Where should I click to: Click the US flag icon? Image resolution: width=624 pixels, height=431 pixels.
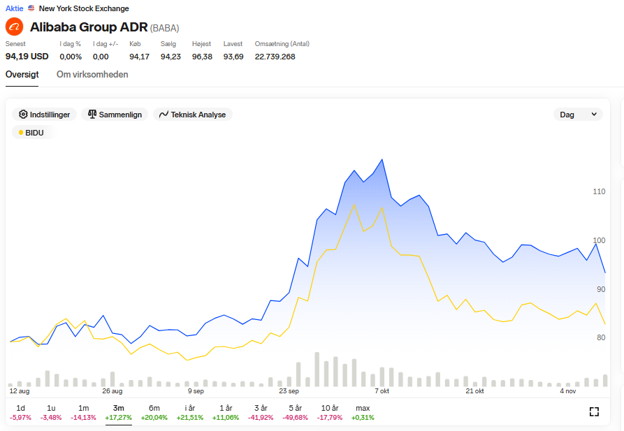tap(31, 8)
